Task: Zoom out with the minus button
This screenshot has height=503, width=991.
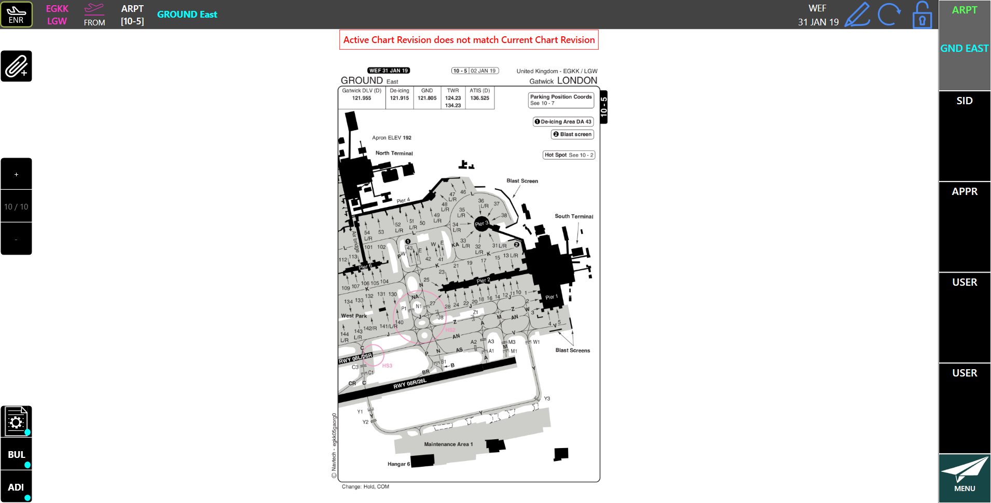Action: pos(16,239)
